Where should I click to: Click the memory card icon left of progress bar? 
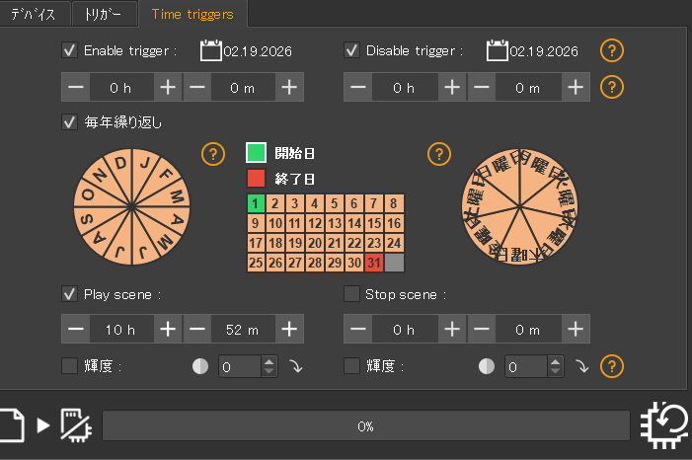click(x=75, y=424)
